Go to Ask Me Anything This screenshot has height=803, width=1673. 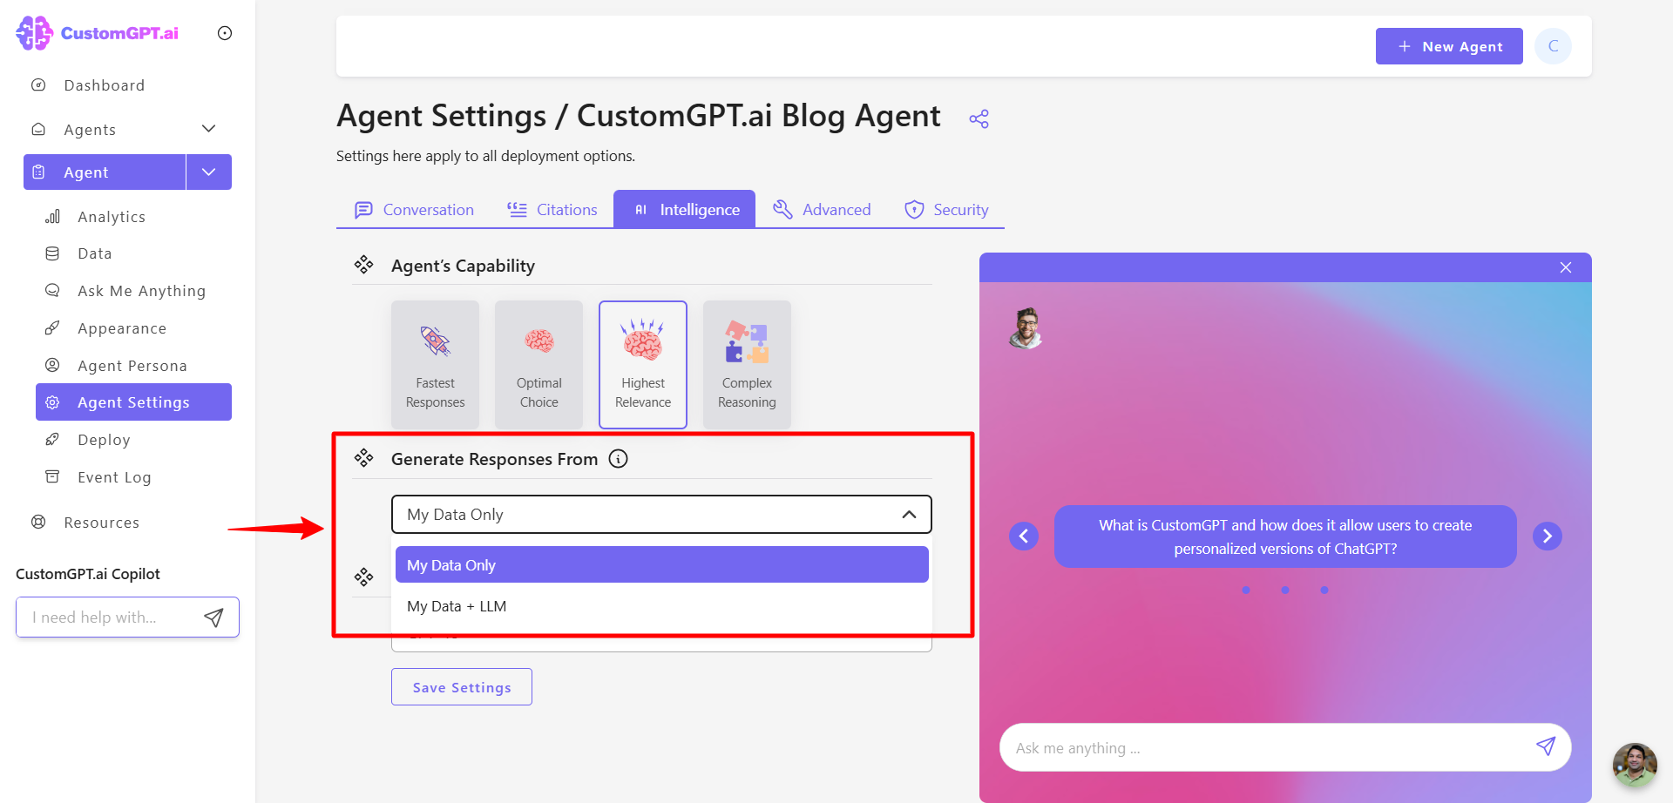[141, 291]
